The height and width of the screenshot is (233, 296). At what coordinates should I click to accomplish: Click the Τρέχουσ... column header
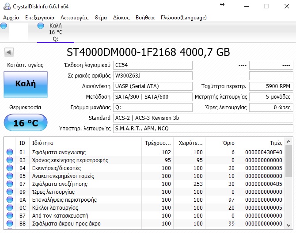[x=158, y=143]
